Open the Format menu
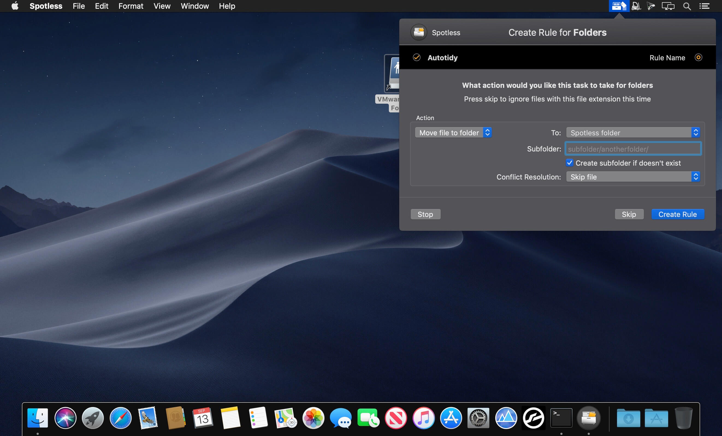 pos(131,6)
